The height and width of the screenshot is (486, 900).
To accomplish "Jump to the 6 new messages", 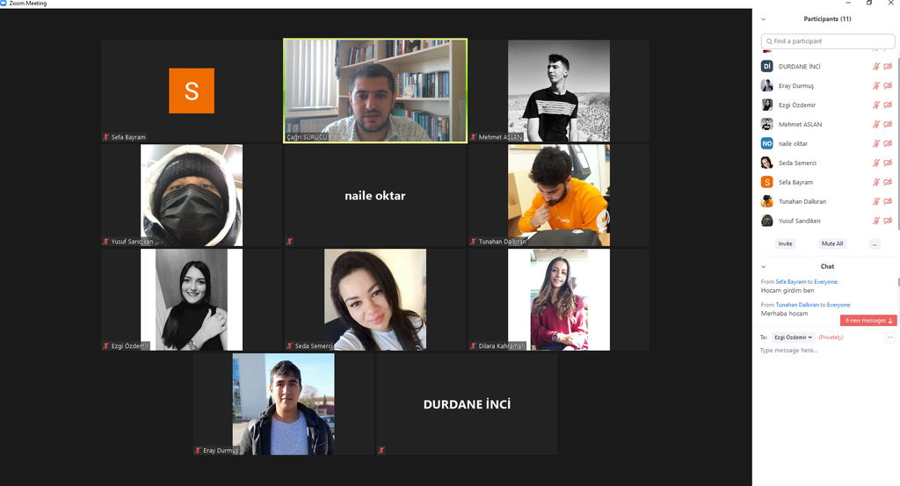I will pos(868,320).
